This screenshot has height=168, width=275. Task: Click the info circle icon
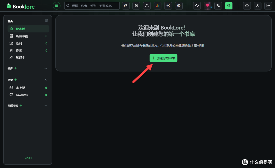(247, 6)
